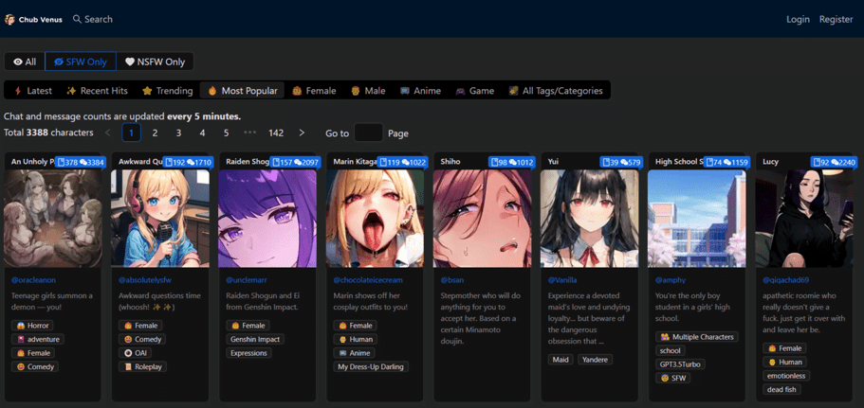This screenshot has height=408, width=864.
Task: Open the High School card thumbnail
Action: 696,219
